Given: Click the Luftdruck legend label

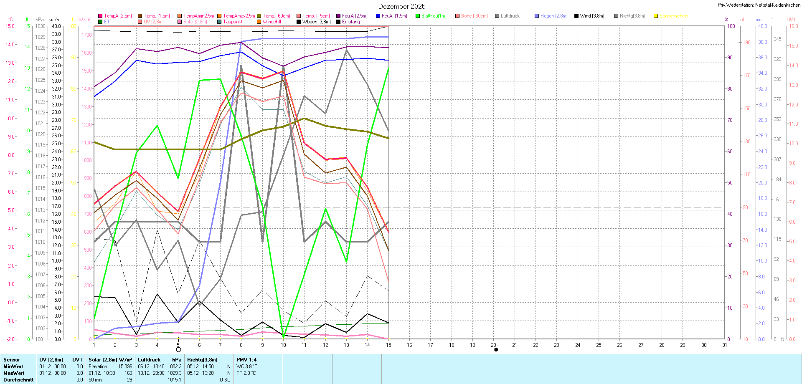Looking at the screenshot, I should click(x=510, y=16).
